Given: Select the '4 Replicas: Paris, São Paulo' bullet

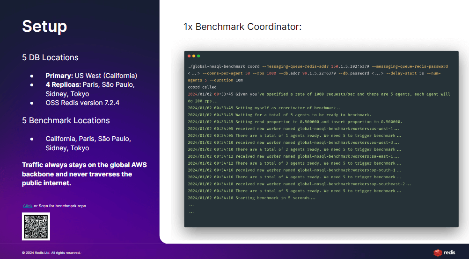Looking at the screenshot, I should pos(90,89).
